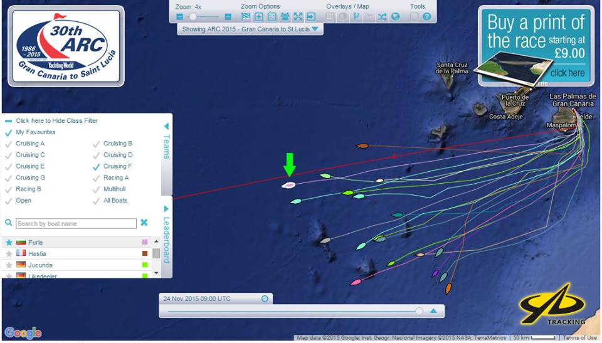Enable the Cruising B class filter
This screenshot has height=343, width=602.
click(97, 144)
